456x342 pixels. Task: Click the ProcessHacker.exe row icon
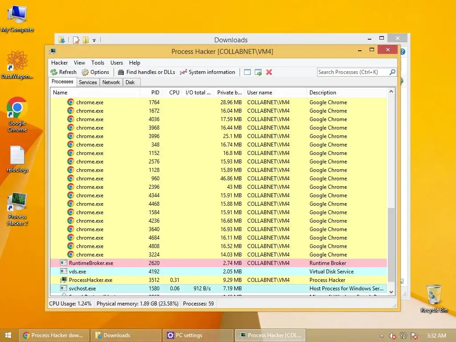63,280
